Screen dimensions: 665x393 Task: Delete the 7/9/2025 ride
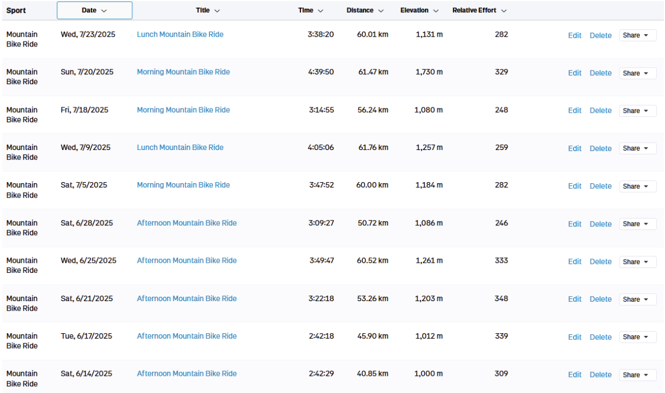[x=601, y=148]
